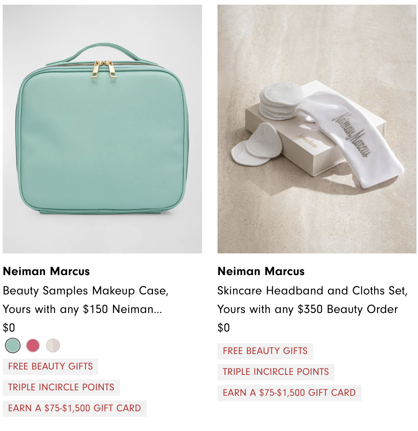
Task: Click Triple InCircle Points tag under the Makeup Case
Action: click(x=61, y=387)
